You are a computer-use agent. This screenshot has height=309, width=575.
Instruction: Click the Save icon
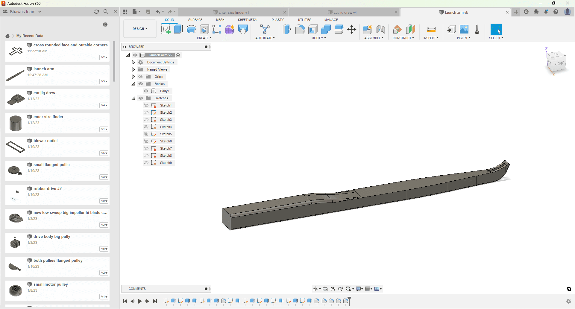coord(148,12)
